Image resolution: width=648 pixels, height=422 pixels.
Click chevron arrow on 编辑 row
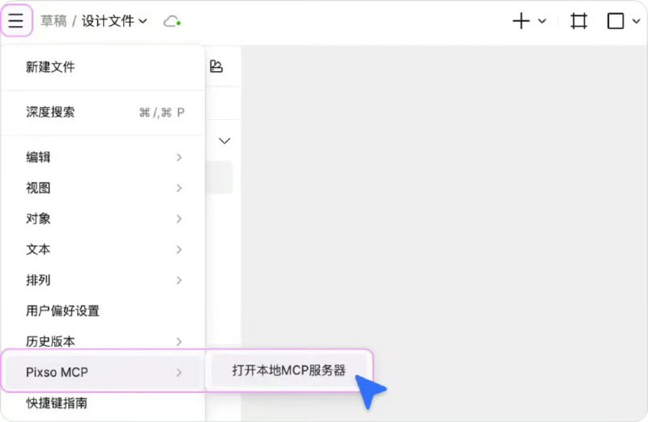click(179, 157)
